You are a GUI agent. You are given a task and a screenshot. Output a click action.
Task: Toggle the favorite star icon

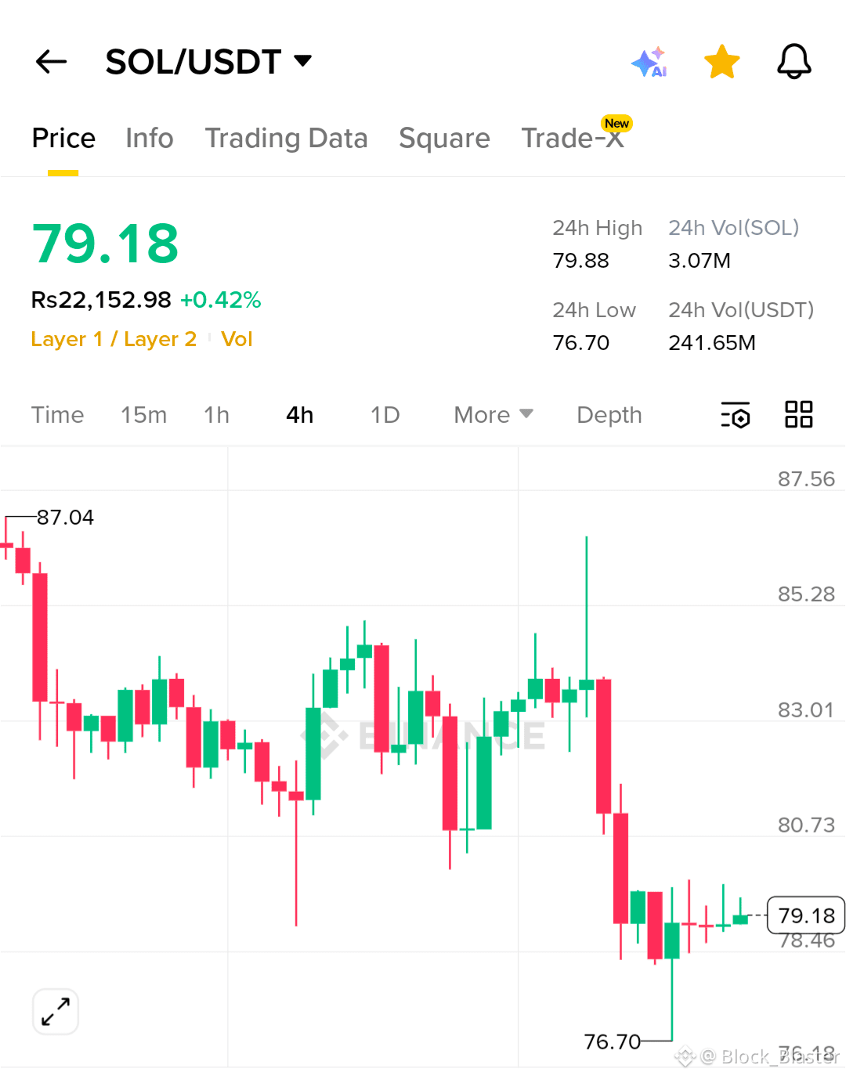point(721,62)
